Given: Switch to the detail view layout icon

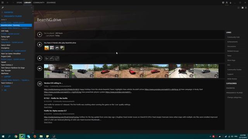Looking at the screenshot, I should tap(242, 8).
